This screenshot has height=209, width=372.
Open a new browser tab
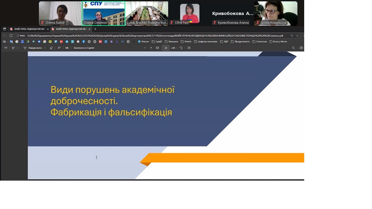[x=95, y=29]
